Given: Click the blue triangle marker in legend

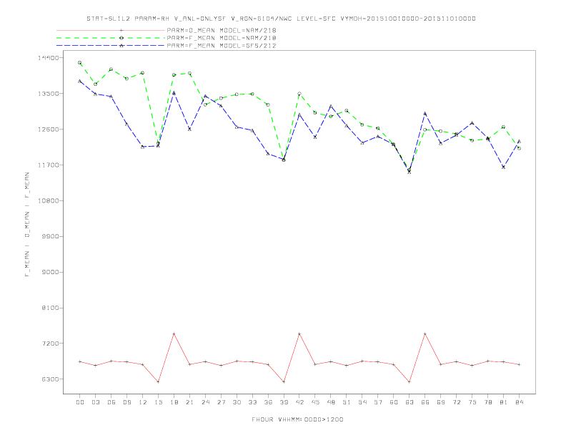Looking at the screenshot, I should (x=121, y=46).
